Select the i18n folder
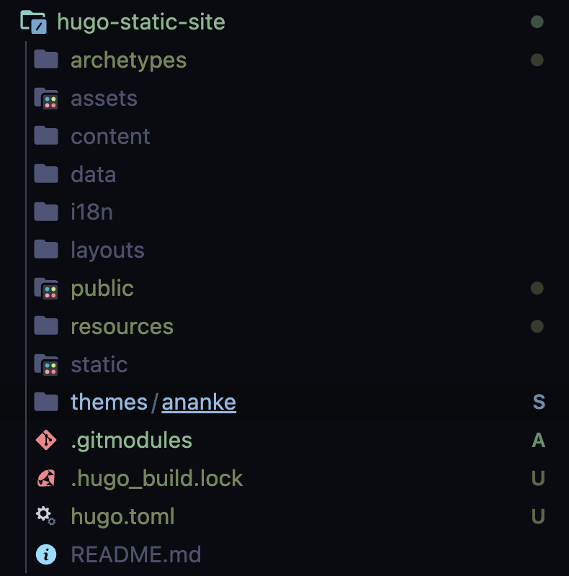This screenshot has height=576, width=569. (89, 212)
